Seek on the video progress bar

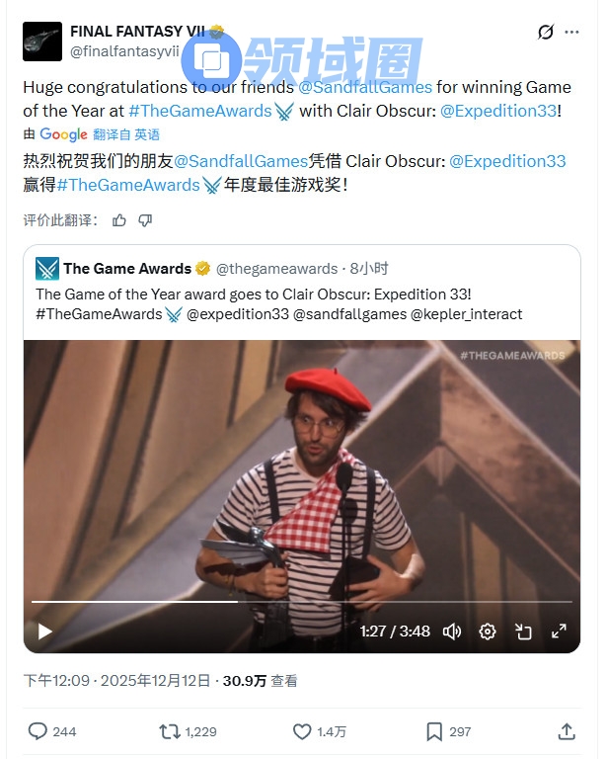302,602
